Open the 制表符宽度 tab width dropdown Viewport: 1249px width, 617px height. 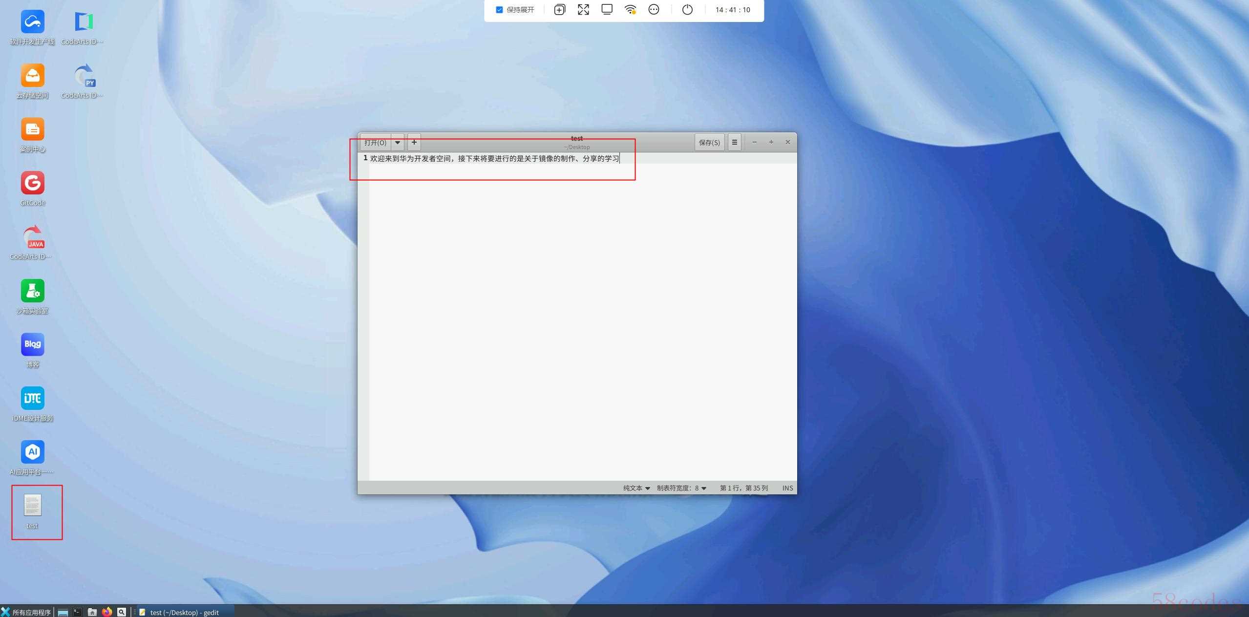(681, 488)
